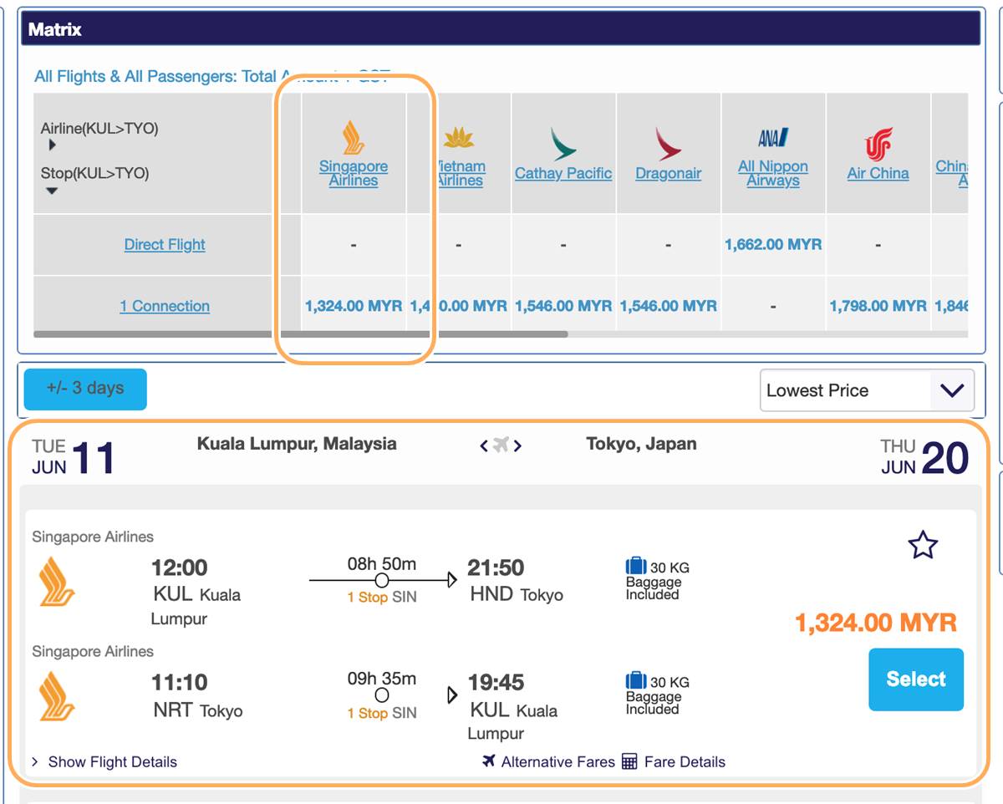1003x804 pixels.
Task: Click the NRT Tokyo departure airport
Action: coord(198,710)
